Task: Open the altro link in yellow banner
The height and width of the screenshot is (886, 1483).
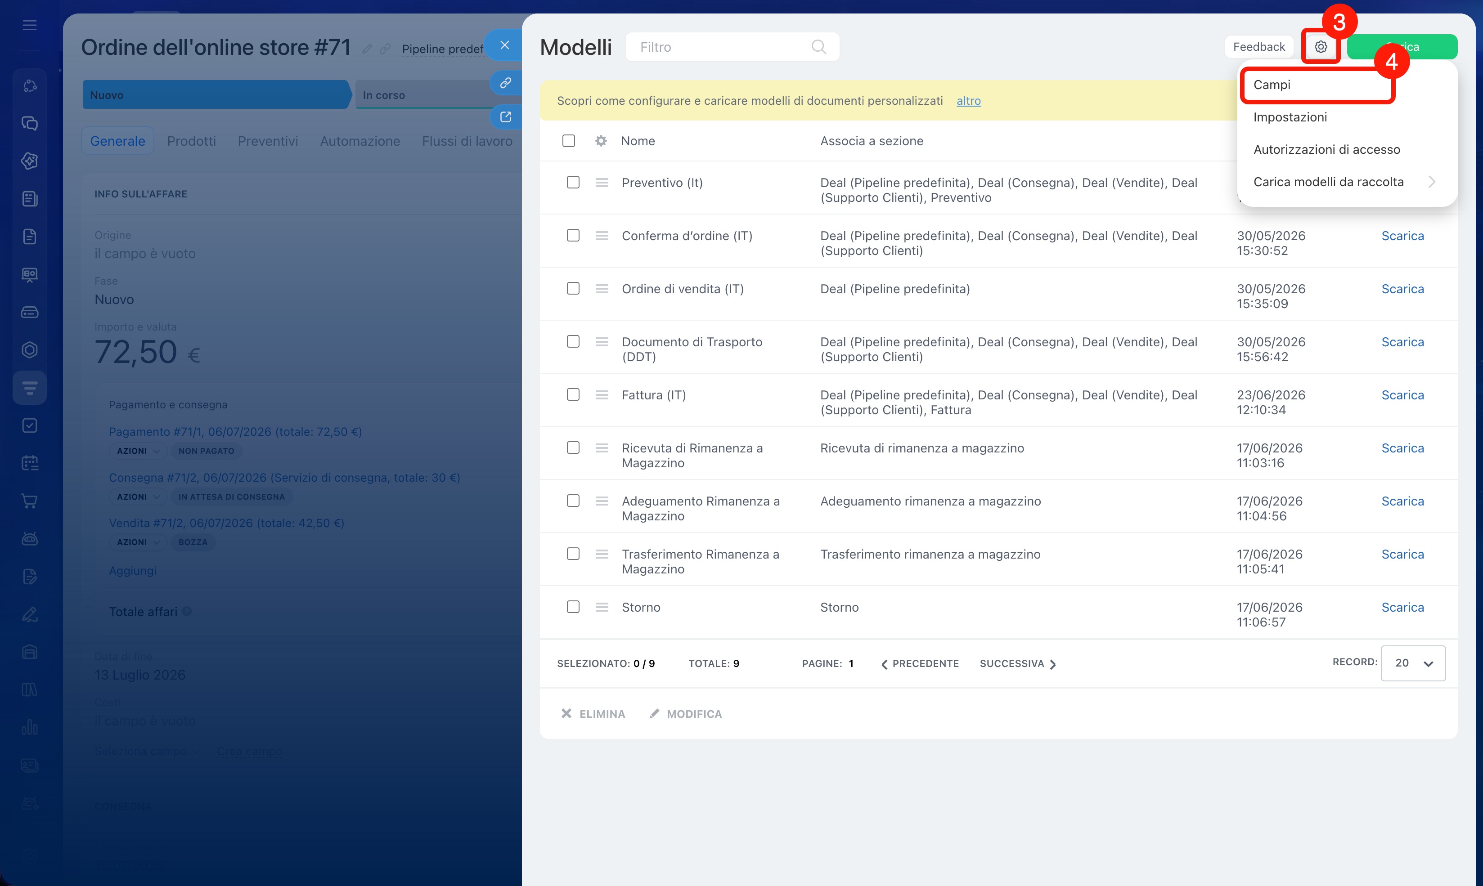Action: pyautogui.click(x=968, y=101)
